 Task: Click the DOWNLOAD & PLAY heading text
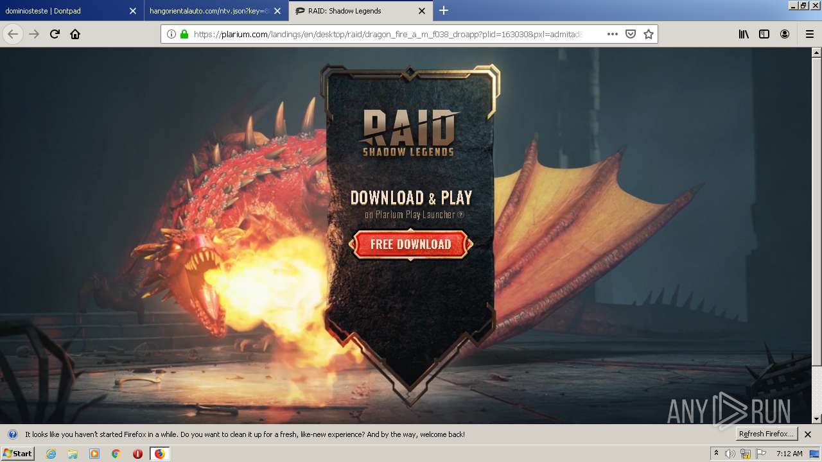point(411,198)
